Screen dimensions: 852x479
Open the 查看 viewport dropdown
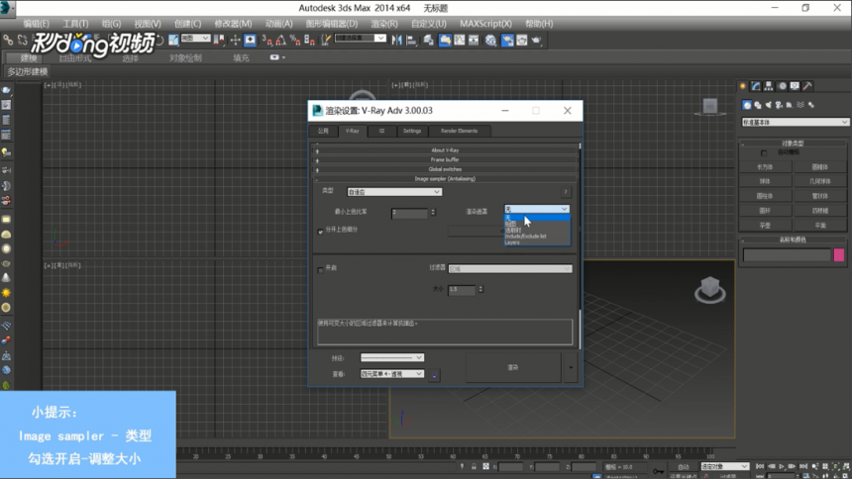[x=391, y=374]
